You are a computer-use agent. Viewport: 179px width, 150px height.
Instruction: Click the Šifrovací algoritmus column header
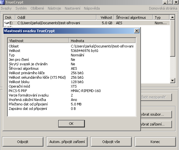(133, 18)
